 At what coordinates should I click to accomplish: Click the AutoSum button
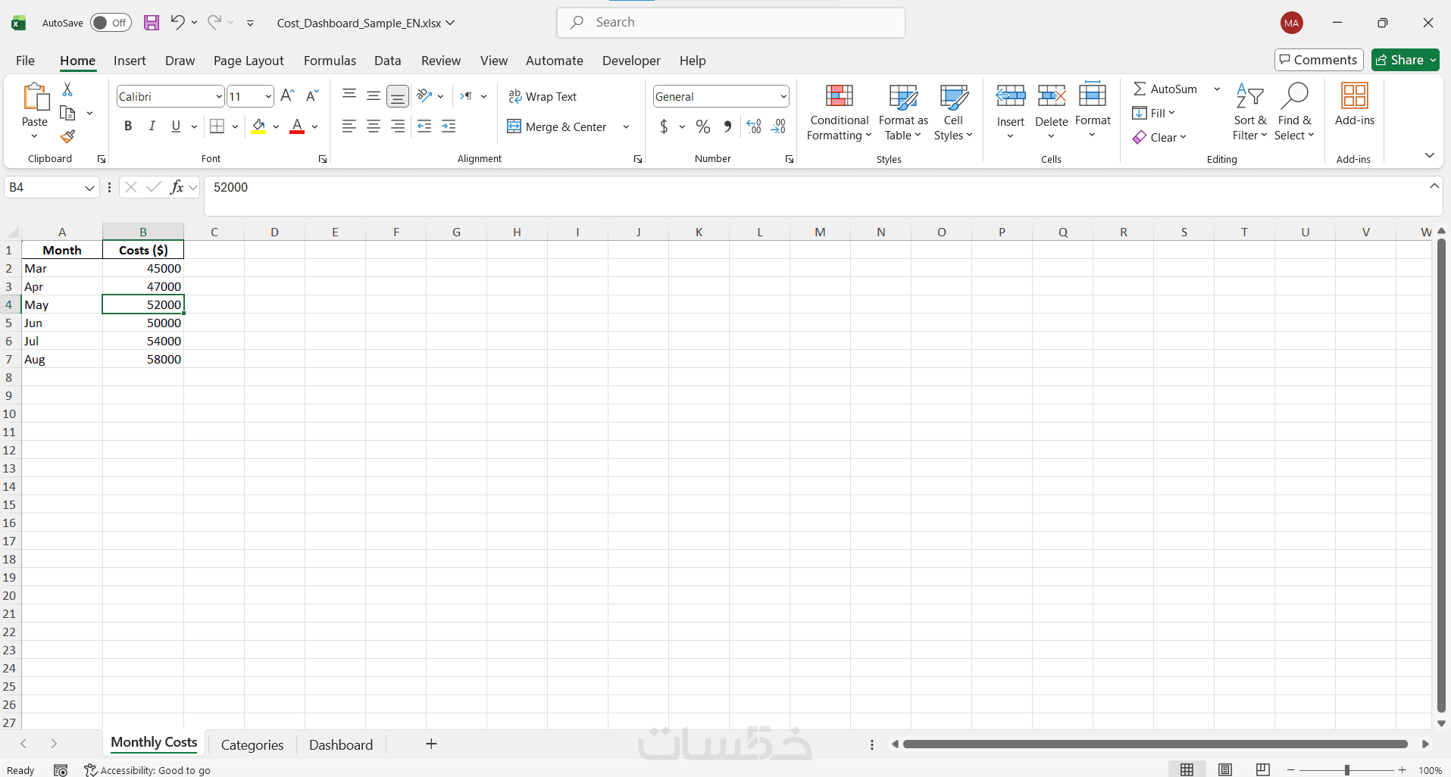pyautogui.click(x=1165, y=89)
